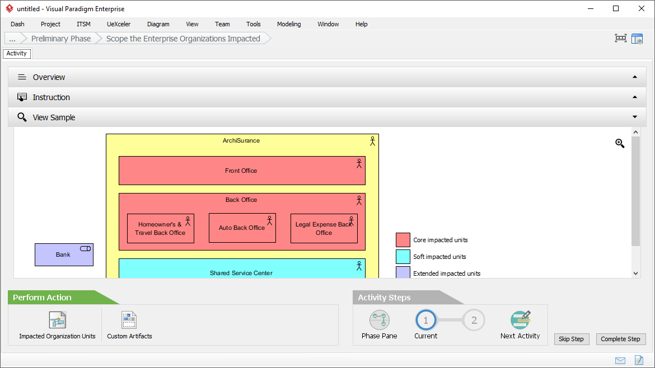Screen dimensions: 655x368
Task: Select the Activity tab
Action: (x=17, y=53)
